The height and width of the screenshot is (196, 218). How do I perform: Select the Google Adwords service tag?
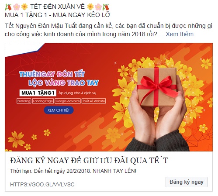68,101
